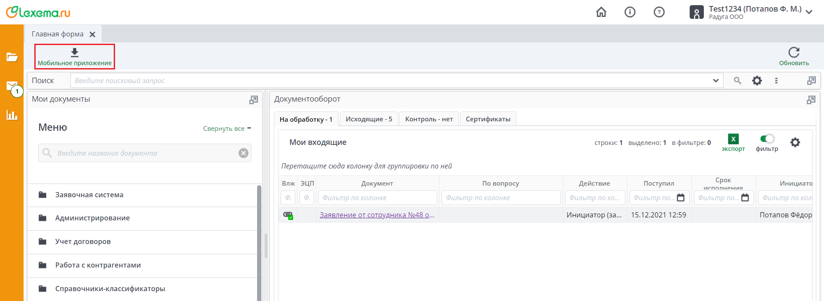Open the chart reports sidebar icon
The width and height of the screenshot is (824, 301).
click(x=12, y=115)
